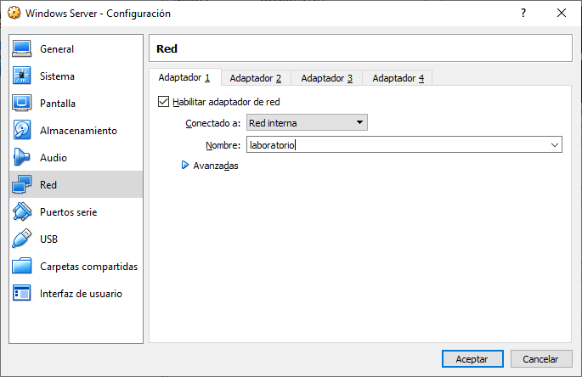Click the Red network icon in sidebar

23,185
